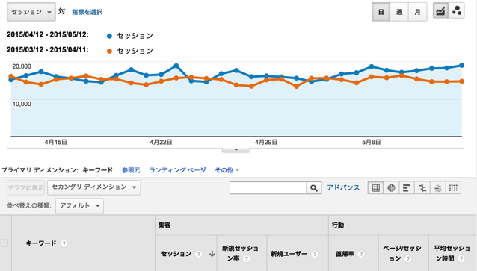Image resolution: width=477 pixels, height=271 pixels.
Task: Click the 4月22日 axis label
Action: [161, 142]
